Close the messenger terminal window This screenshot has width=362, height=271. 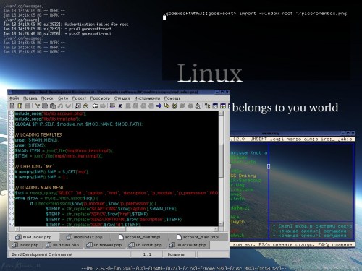pos(353,133)
